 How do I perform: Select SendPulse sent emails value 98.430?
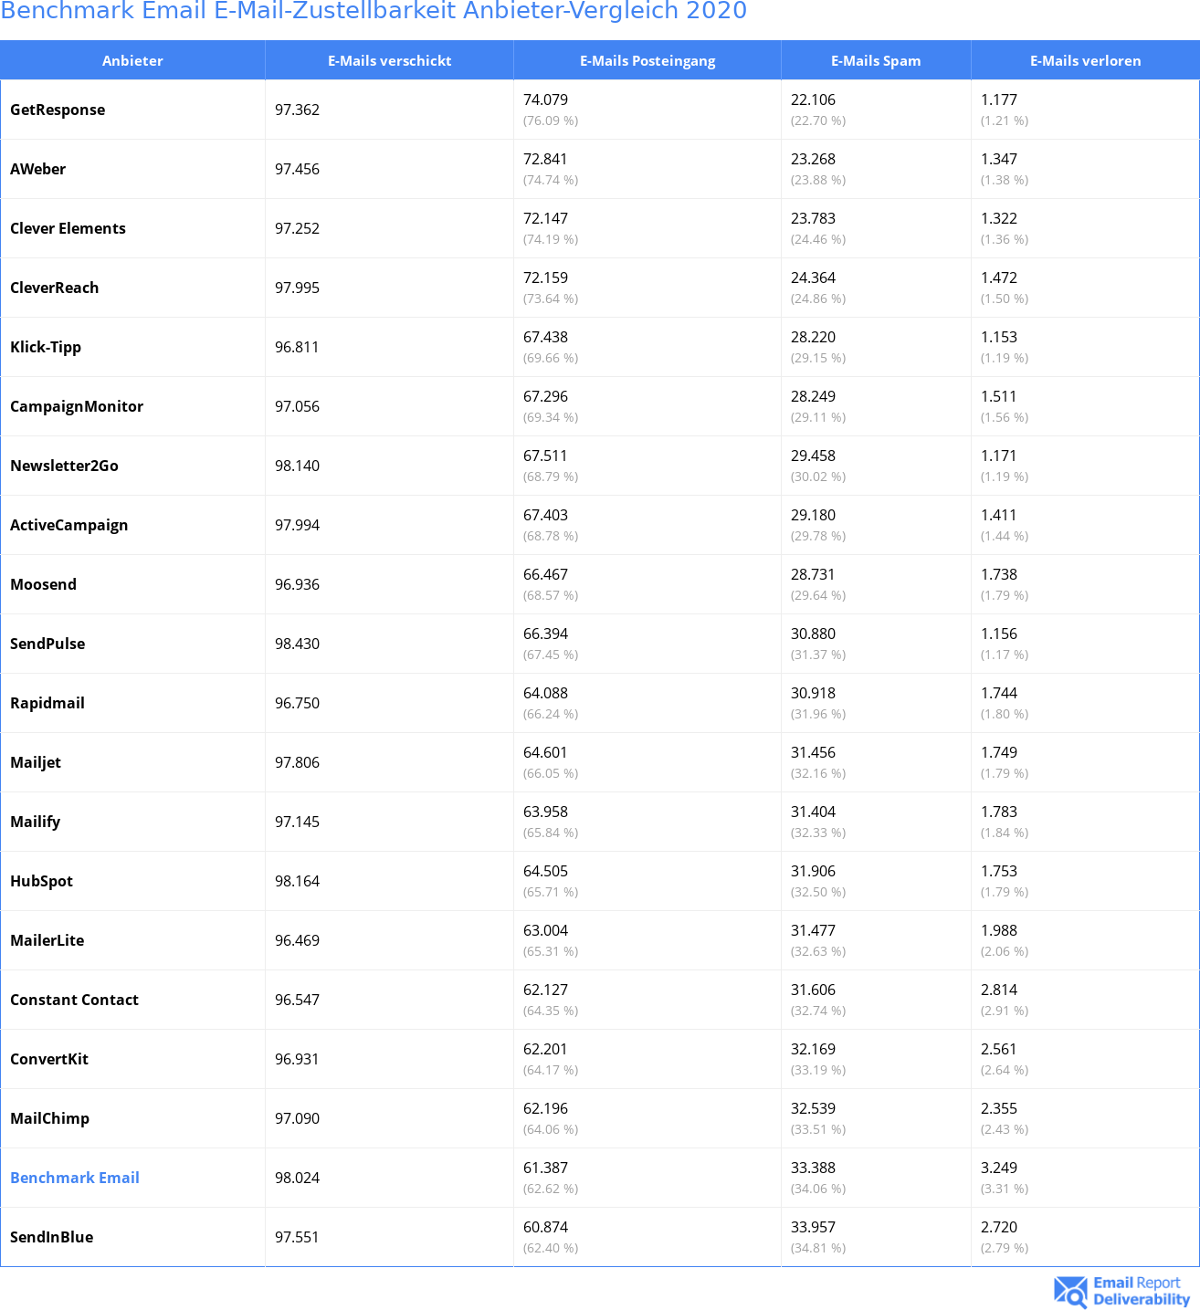click(297, 644)
